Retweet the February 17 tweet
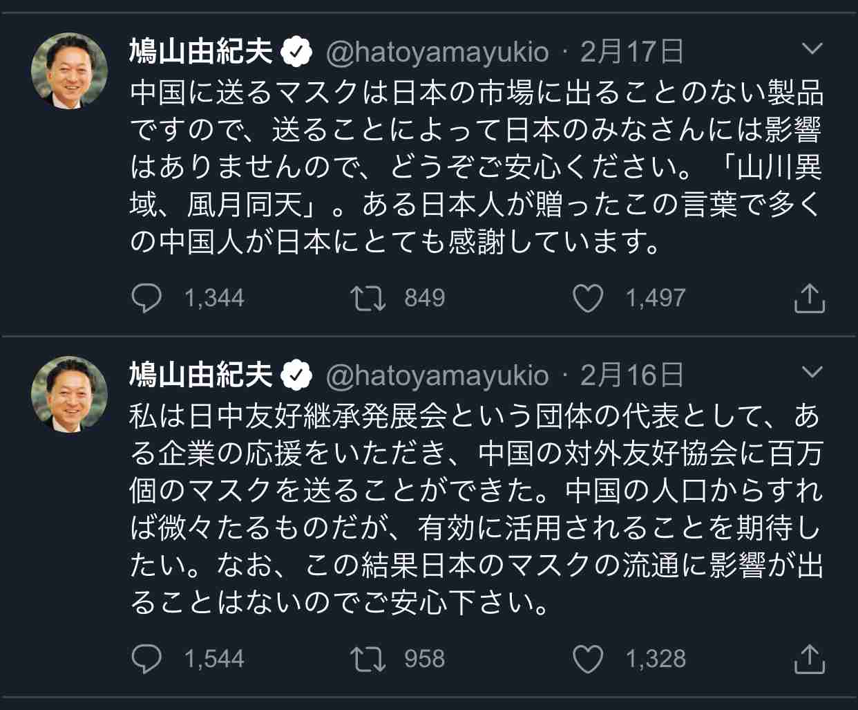 (368, 298)
